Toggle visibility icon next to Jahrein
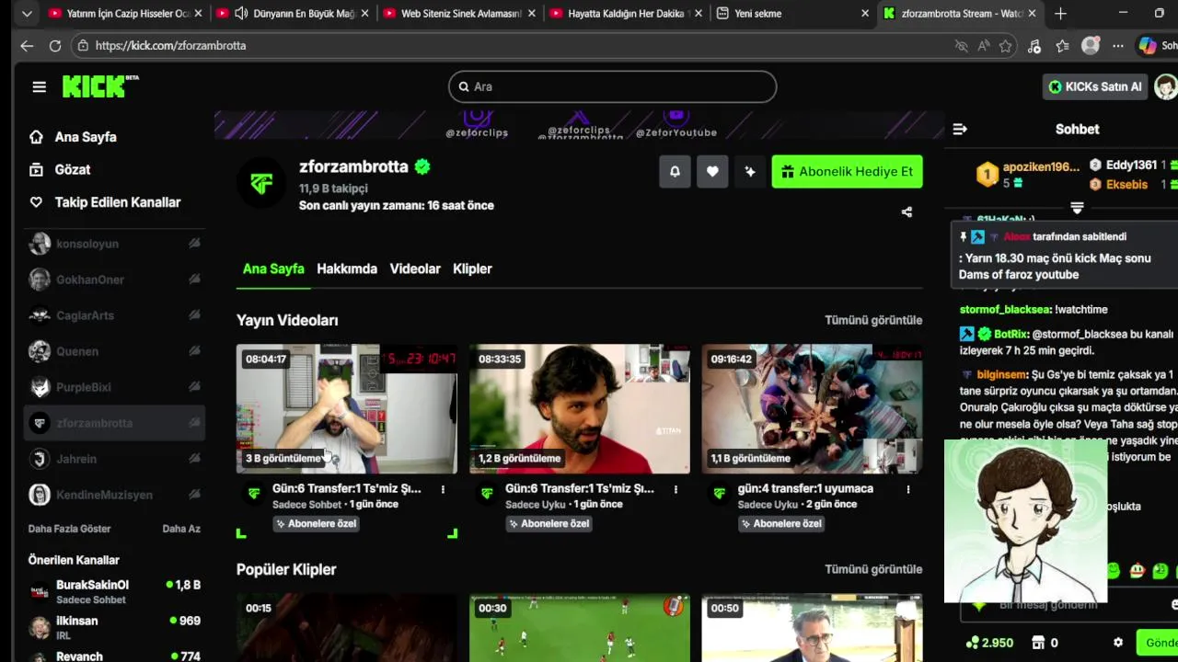The width and height of the screenshot is (1178, 662). click(194, 459)
